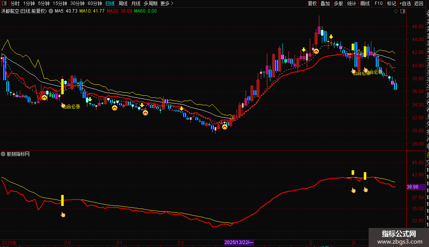Open the 多周期 multi-period view
Screen dimensions: 429x247
tap(150, 3)
